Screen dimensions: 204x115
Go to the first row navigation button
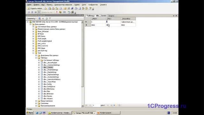point(86,105)
